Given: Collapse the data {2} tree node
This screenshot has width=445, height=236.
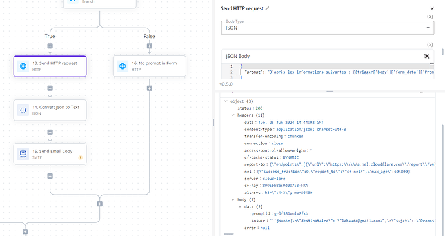Looking at the screenshot, I should point(240,206).
